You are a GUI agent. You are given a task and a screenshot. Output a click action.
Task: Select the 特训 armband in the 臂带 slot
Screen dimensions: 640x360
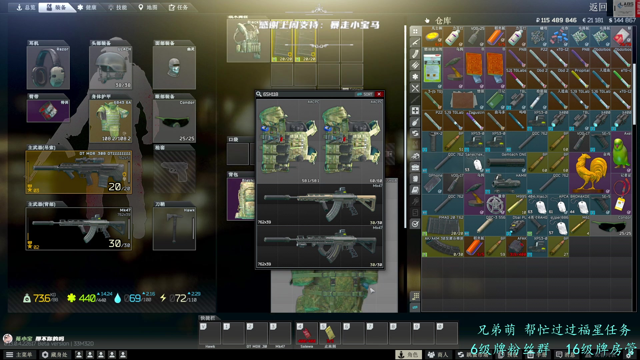pyautogui.click(x=48, y=111)
